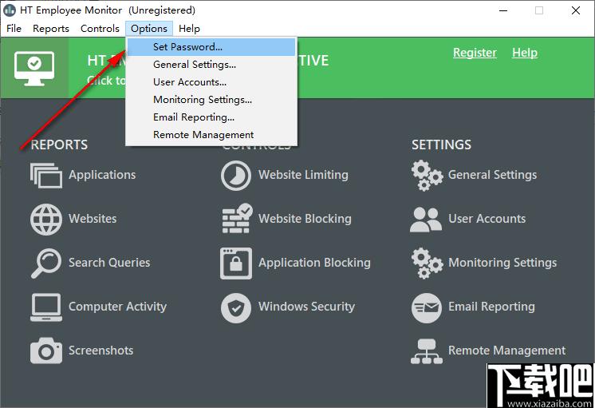
Task: Open the Websites globe icon
Action: pyautogui.click(x=45, y=219)
